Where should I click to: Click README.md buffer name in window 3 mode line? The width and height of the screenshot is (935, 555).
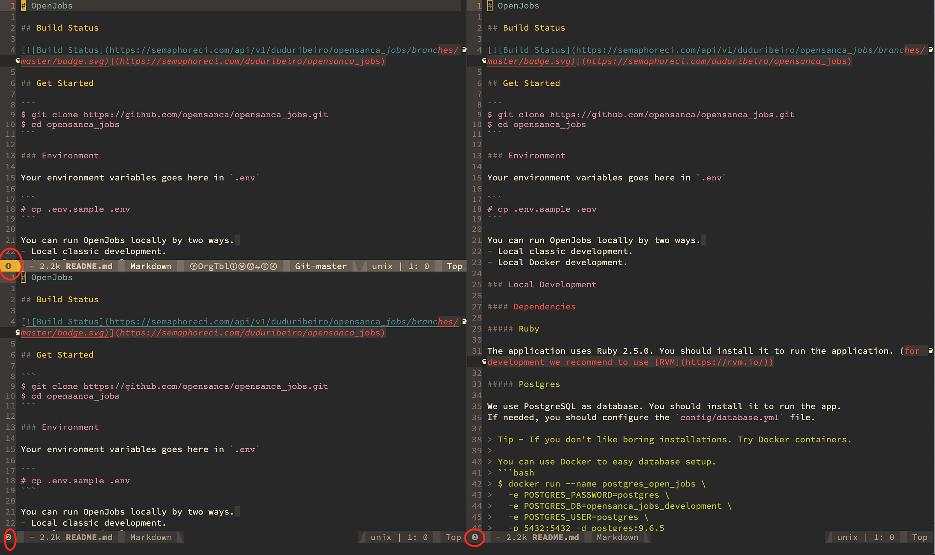coord(555,537)
